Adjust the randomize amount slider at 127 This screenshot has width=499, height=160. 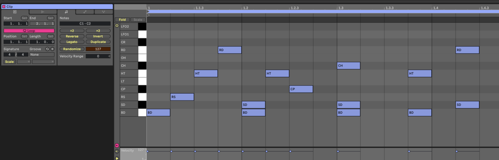98,49
